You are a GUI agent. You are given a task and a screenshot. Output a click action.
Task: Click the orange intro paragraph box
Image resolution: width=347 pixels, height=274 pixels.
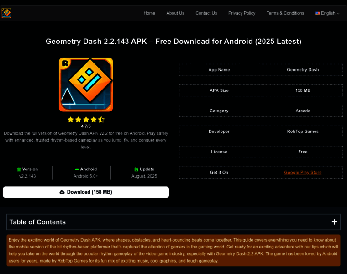coord(173,250)
